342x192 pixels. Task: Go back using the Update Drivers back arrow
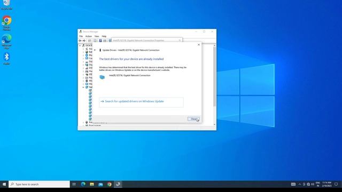click(95, 50)
